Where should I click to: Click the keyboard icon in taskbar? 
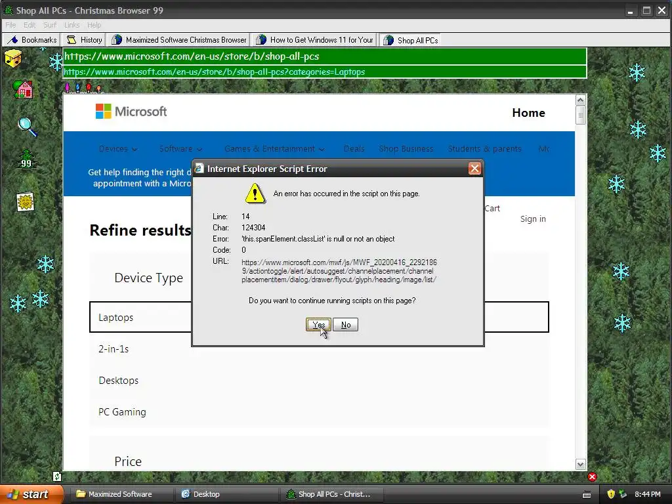[587, 495]
